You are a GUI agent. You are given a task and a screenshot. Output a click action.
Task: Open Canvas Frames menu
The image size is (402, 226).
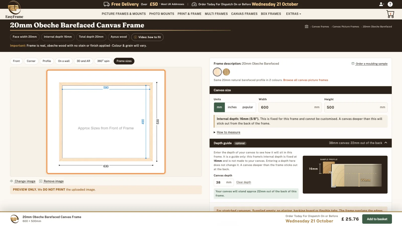pyautogui.click(x=244, y=14)
